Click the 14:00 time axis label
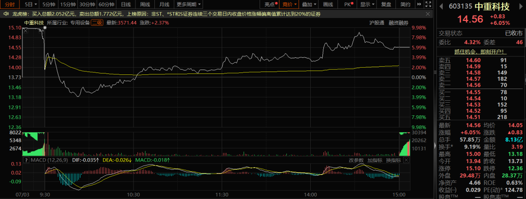This screenshot has width=526, height=199. click(311, 194)
